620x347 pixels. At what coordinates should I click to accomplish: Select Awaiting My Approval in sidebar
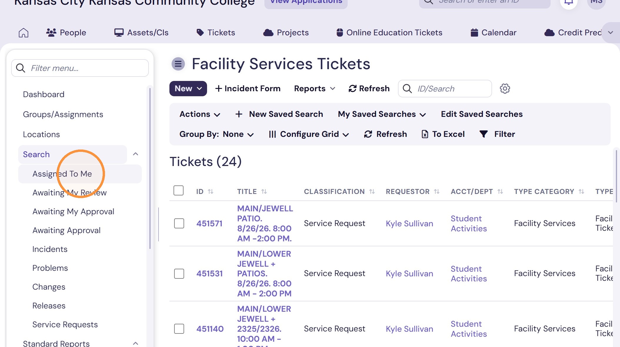point(73,212)
